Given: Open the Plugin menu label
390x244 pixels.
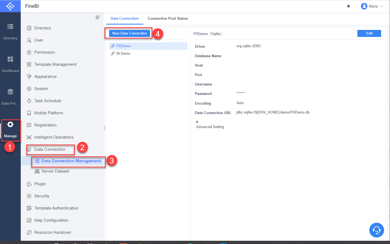Looking at the screenshot, I should point(40,184).
